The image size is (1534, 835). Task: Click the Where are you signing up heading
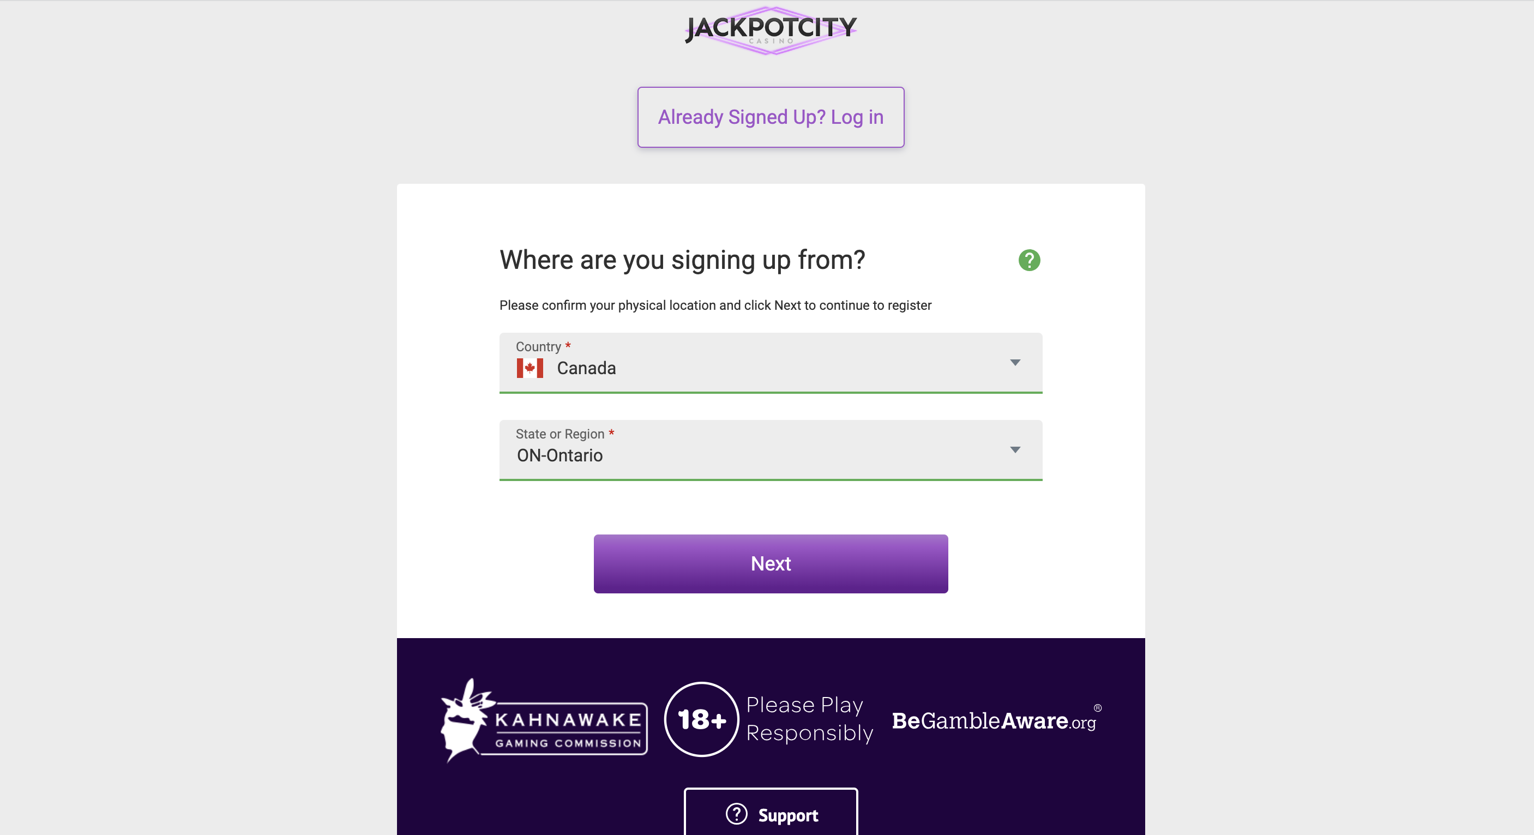tap(682, 260)
